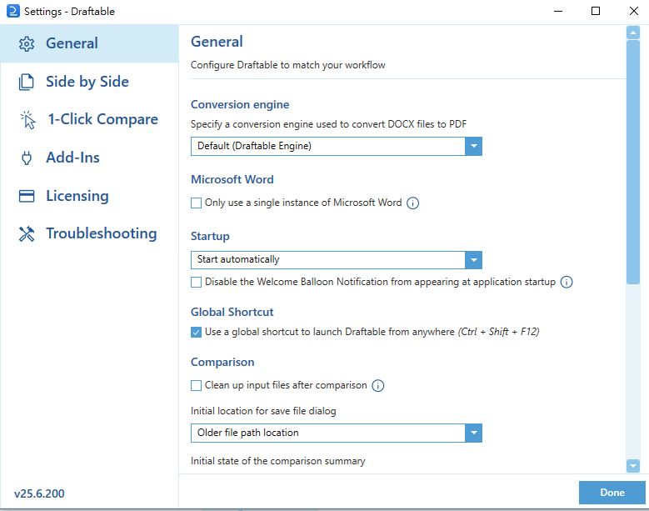Click info icon beside single instance of Word
Image resolution: width=649 pixels, height=511 pixels.
(412, 203)
